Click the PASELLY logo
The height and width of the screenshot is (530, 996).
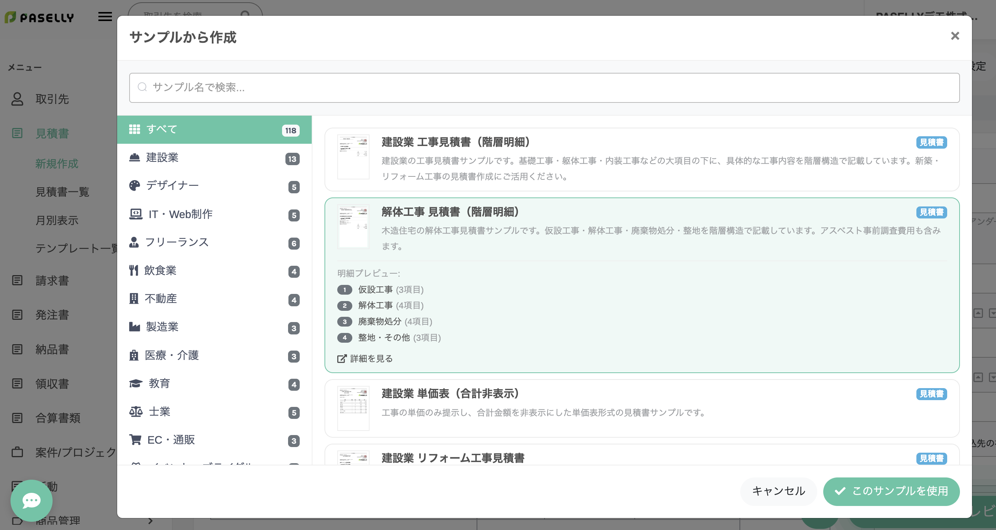coord(39,17)
